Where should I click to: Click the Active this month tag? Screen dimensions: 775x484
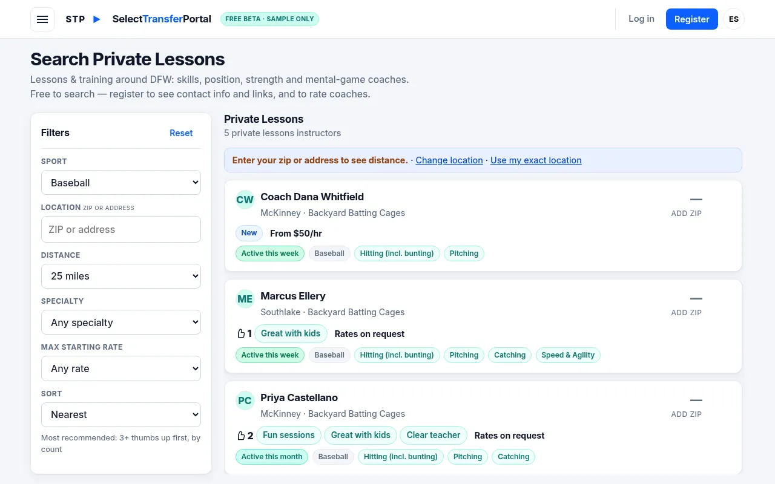[x=272, y=457]
